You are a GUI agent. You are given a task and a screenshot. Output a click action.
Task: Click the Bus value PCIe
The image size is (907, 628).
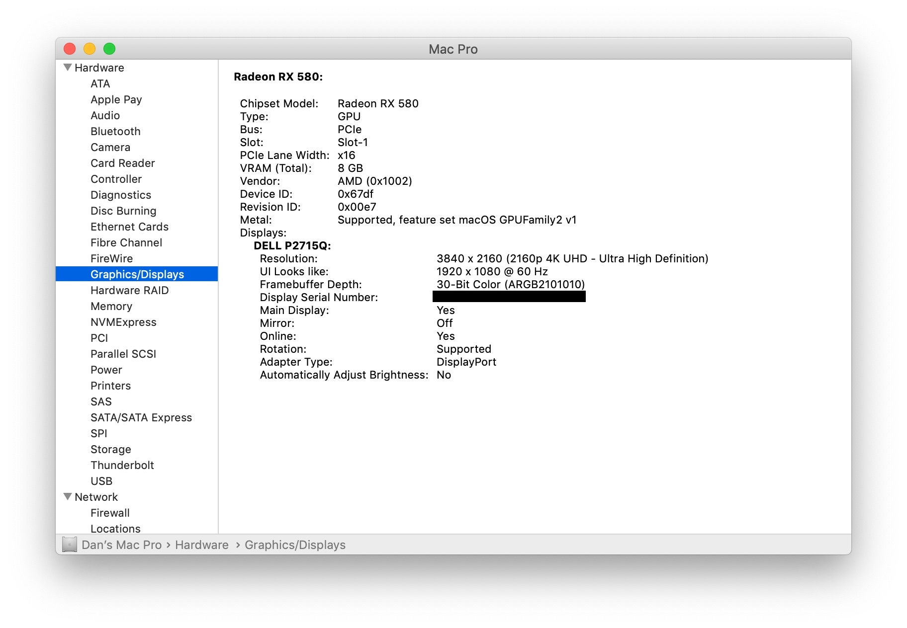350,129
